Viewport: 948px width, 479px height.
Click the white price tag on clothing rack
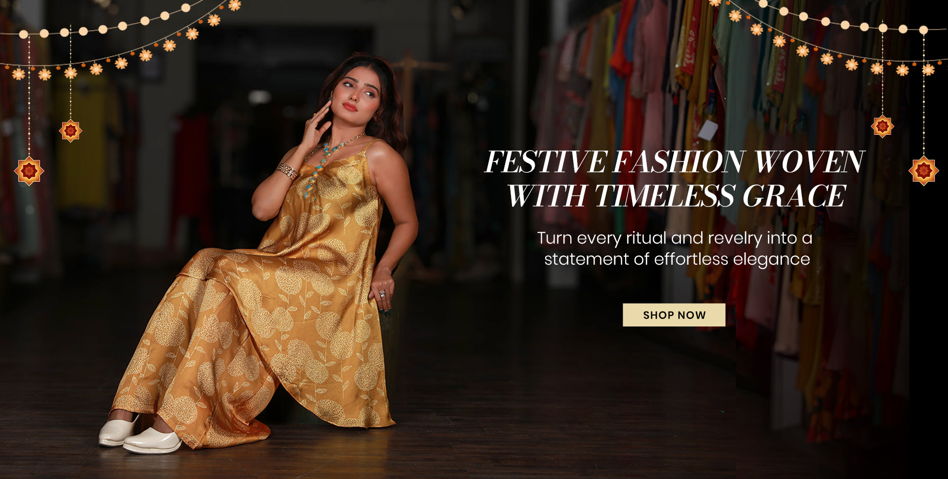pos(708,130)
